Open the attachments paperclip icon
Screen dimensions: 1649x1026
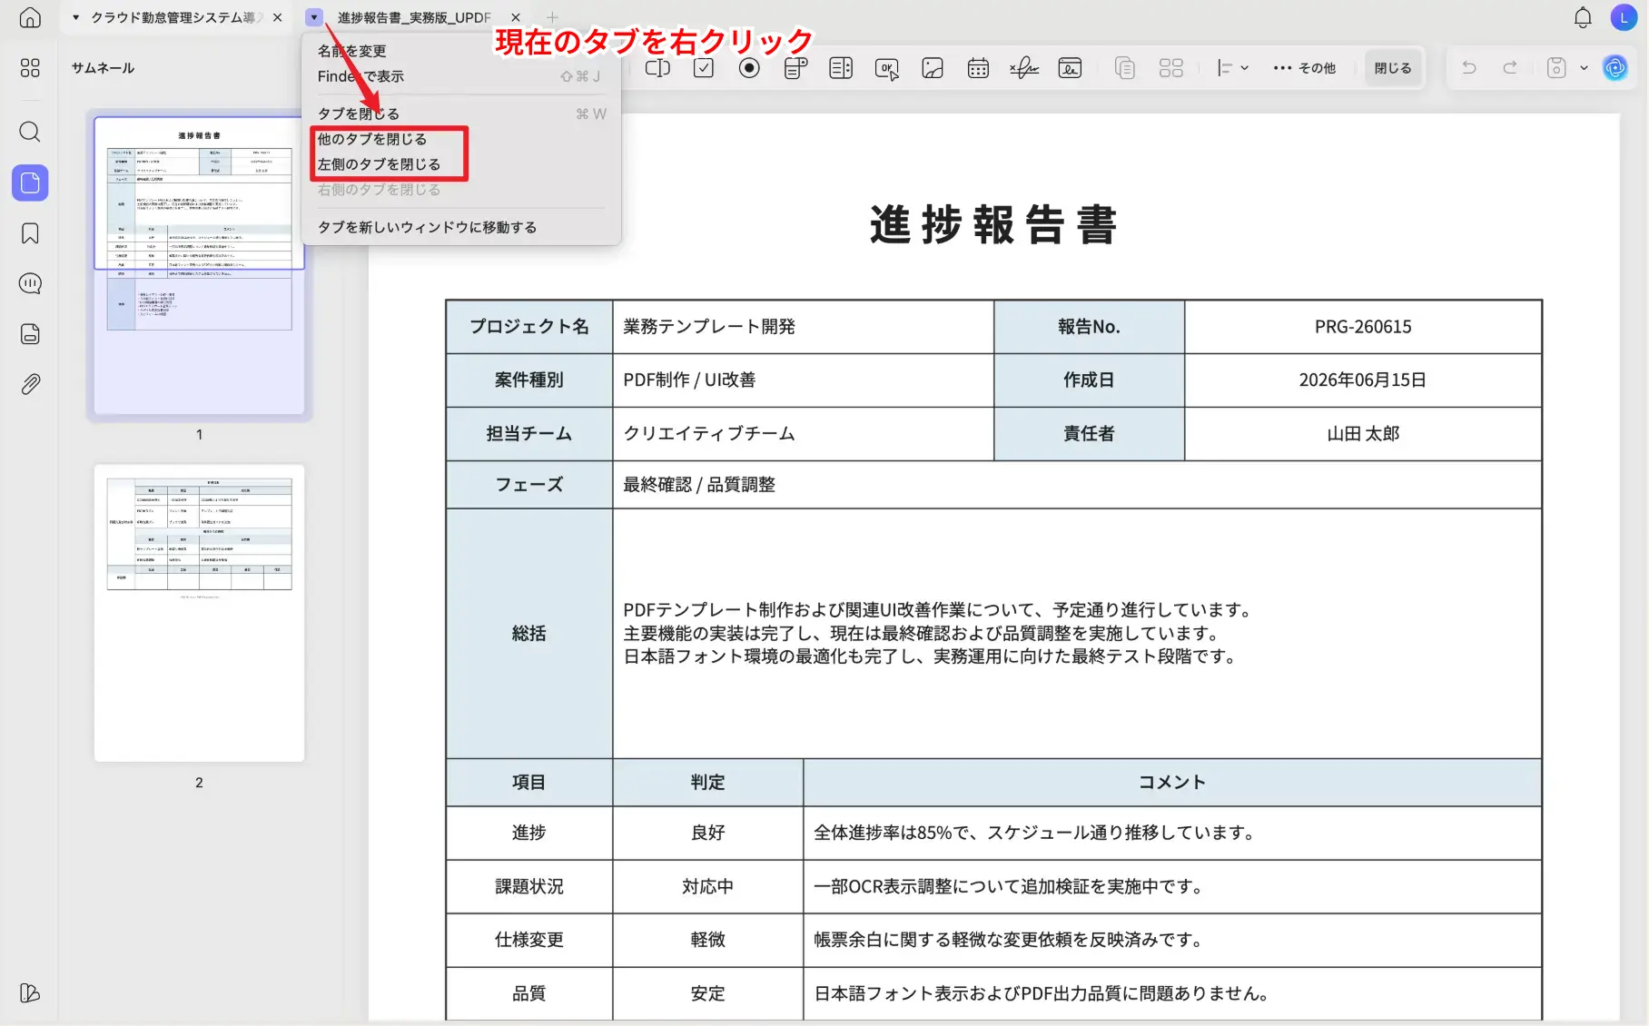[30, 384]
